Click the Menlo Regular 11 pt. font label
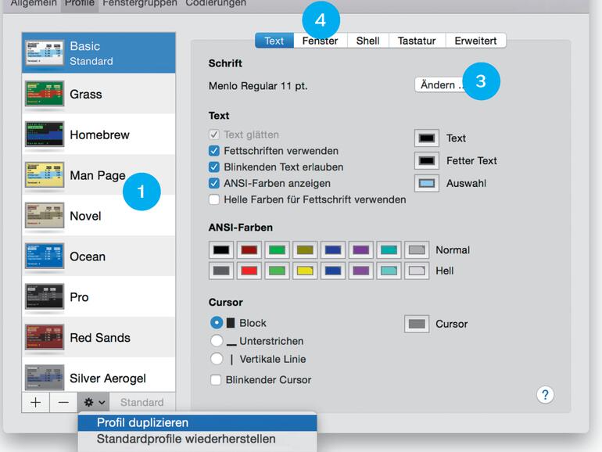 click(x=258, y=86)
